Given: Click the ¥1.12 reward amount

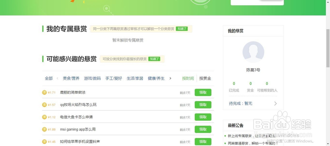Looking at the screenshot, I should tap(51, 117).
